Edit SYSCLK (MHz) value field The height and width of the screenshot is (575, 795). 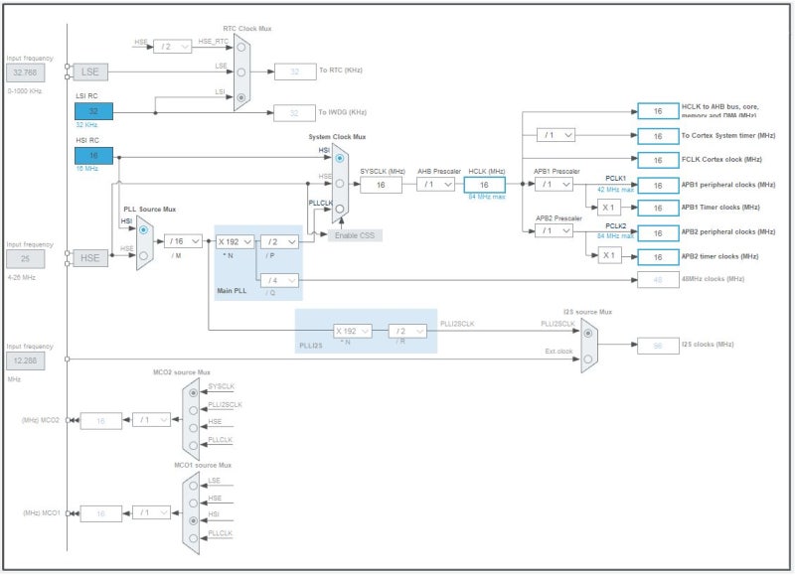click(x=381, y=185)
